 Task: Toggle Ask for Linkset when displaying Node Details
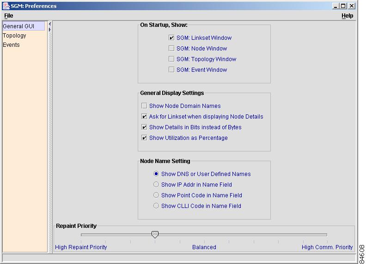point(144,117)
